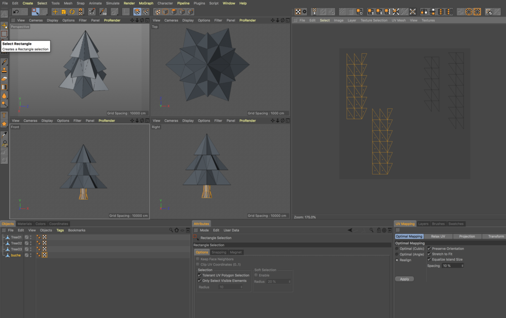Screen dimensions: 506x318
Task: Open the Options menu in Right viewport
Action: coord(204,121)
